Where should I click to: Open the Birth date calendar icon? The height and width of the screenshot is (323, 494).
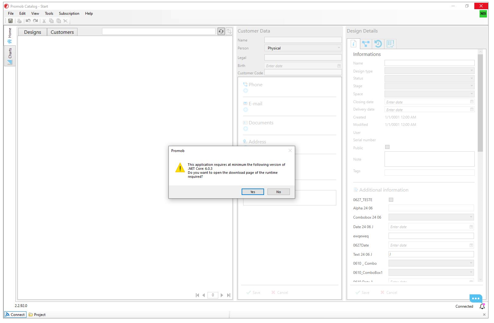(x=339, y=66)
